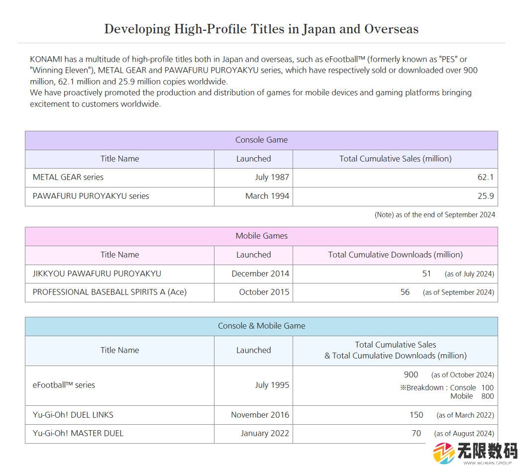Click the note "as of the end of September 2024"

click(x=434, y=215)
